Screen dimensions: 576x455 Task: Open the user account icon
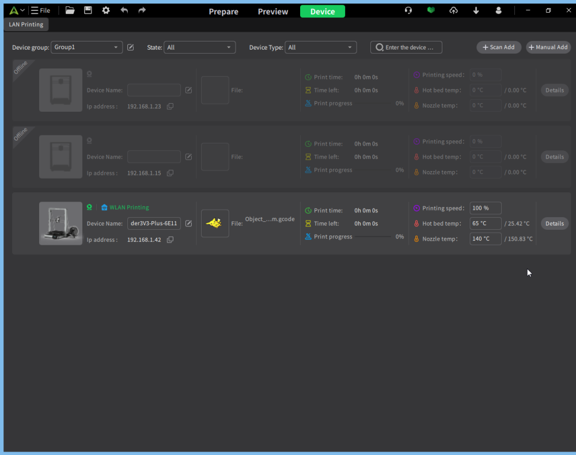(498, 10)
